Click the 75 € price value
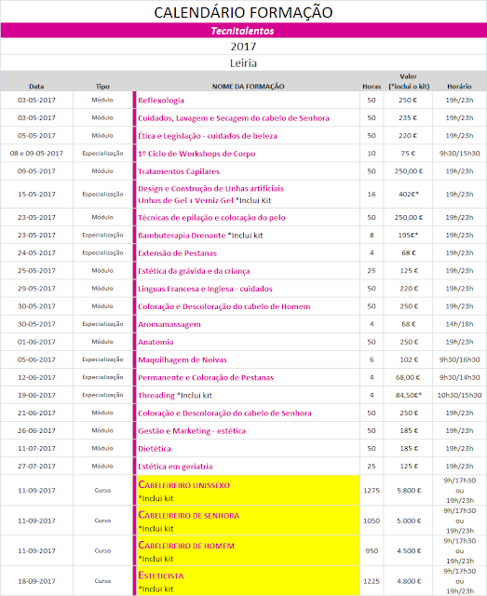The width and height of the screenshot is (487, 596). [x=408, y=154]
